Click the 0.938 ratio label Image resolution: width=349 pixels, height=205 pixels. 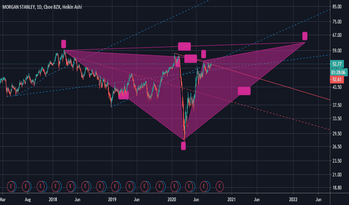191,59
